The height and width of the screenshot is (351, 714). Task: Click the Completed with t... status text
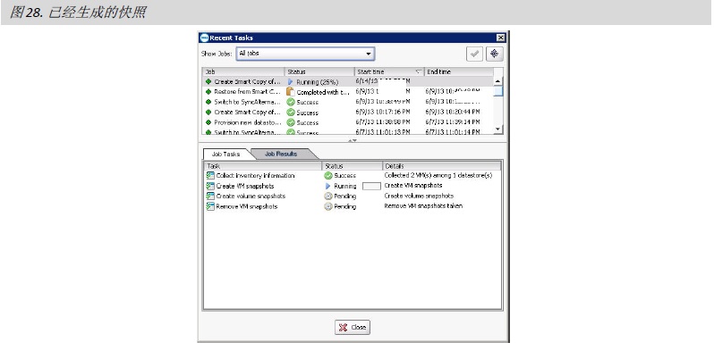(x=323, y=92)
